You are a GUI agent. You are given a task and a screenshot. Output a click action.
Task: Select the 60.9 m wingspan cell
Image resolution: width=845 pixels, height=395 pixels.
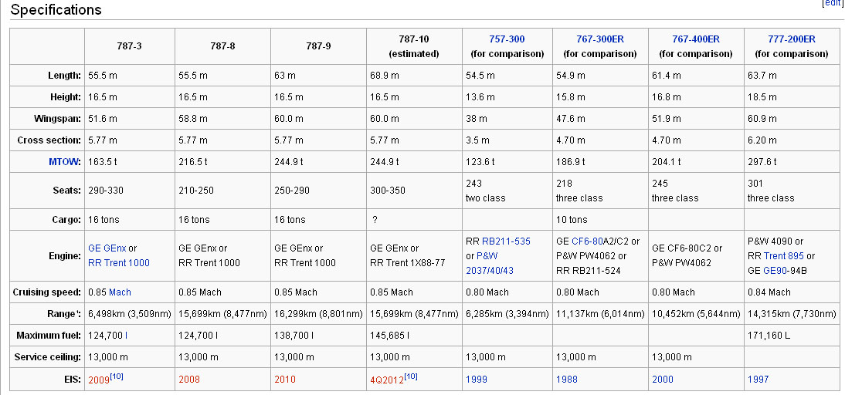tap(792, 118)
